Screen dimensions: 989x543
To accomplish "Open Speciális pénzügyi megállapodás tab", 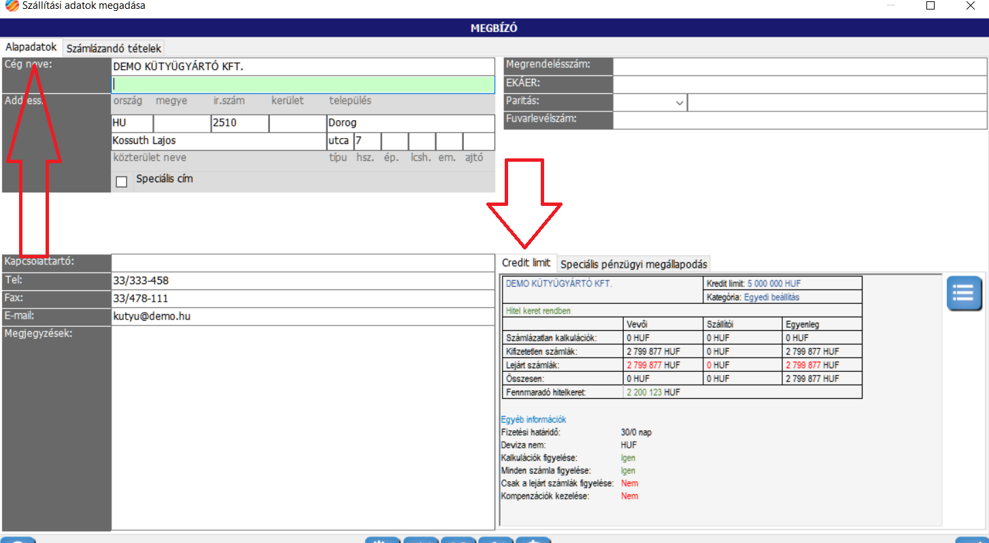I will click(634, 264).
